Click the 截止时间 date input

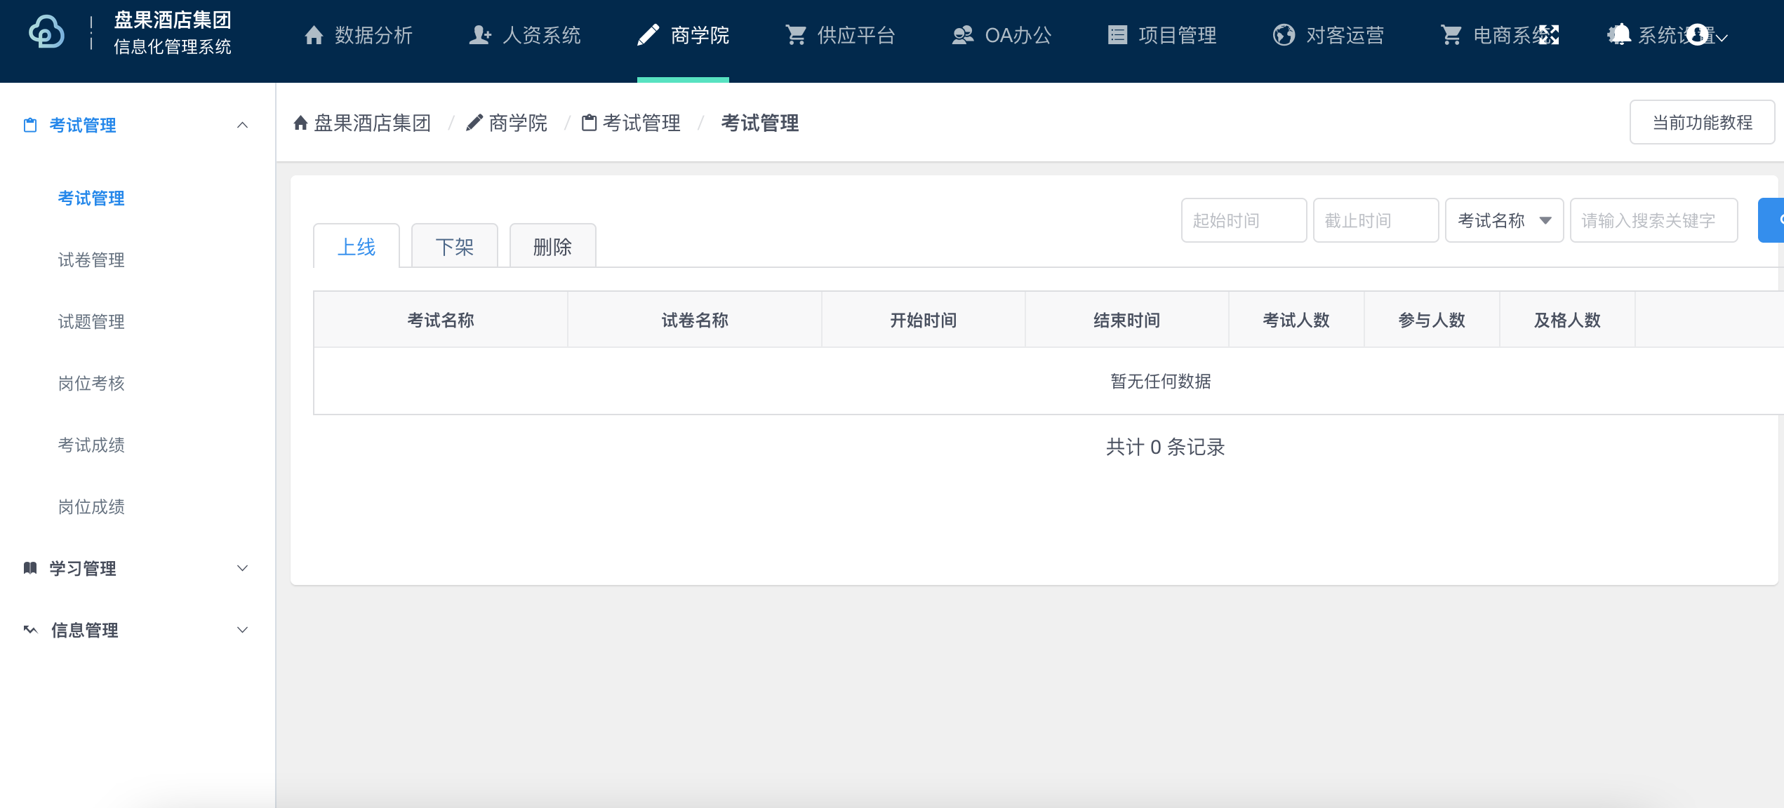point(1376,221)
